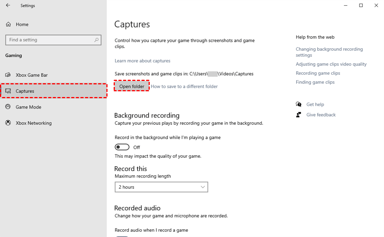
Task: Click the back arrow in Settings
Action: [8, 5]
